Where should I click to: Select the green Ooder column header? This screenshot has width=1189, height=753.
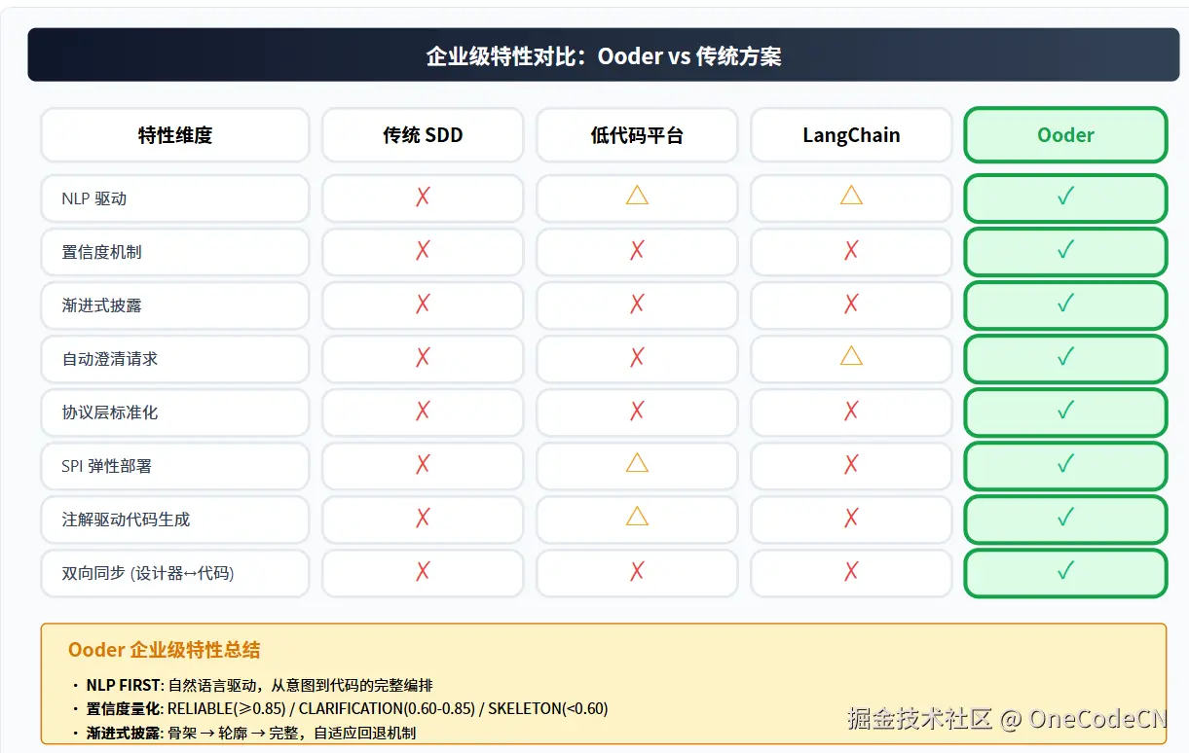click(1065, 135)
